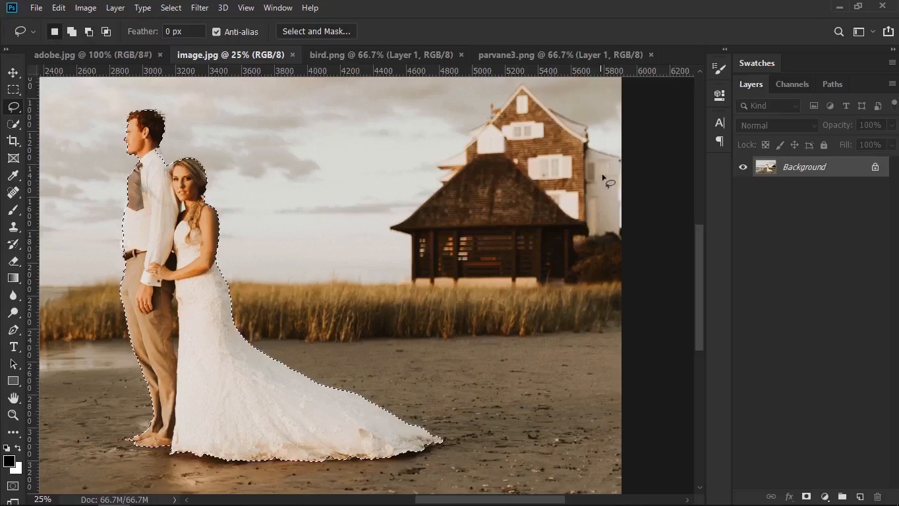Select the Hand tool
Image resolution: width=899 pixels, height=506 pixels.
tap(13, 398)
